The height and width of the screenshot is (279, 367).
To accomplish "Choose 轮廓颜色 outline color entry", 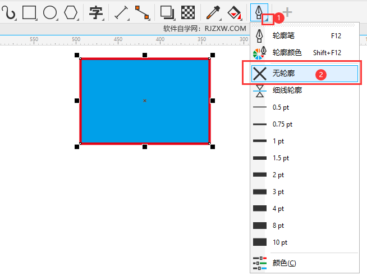I will (x=305, y=53).
